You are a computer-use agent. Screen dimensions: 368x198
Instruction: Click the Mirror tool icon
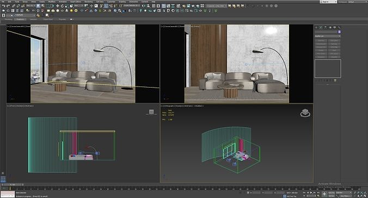pos(144,6)
